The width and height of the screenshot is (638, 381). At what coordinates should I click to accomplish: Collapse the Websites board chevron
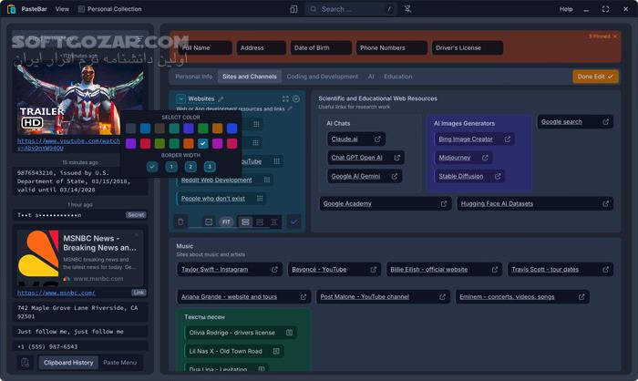pyautogui.click(x=180, y=98)
